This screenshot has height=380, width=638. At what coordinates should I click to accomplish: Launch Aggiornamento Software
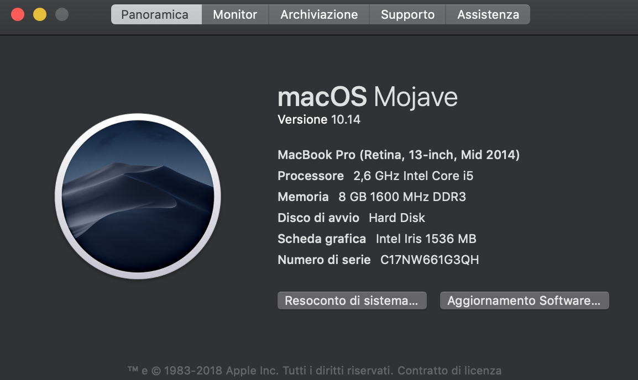525,301
